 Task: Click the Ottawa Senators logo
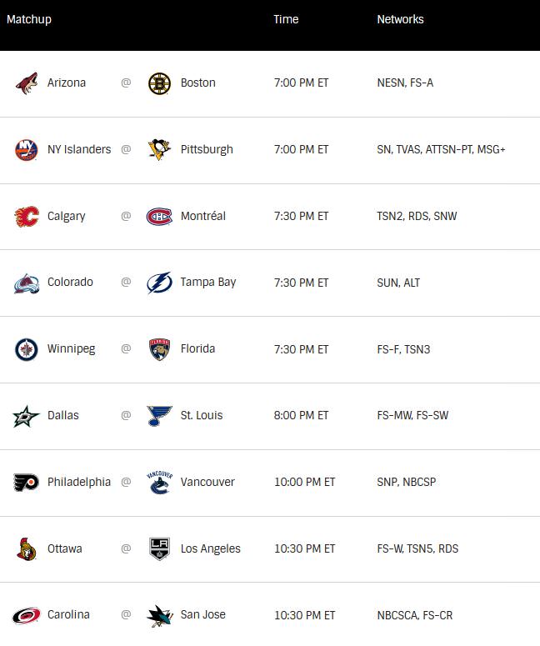click(x=27, y=549)
